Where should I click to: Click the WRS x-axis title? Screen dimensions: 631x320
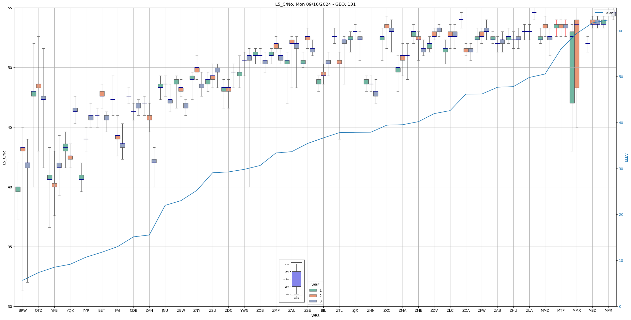click(315, 316)
